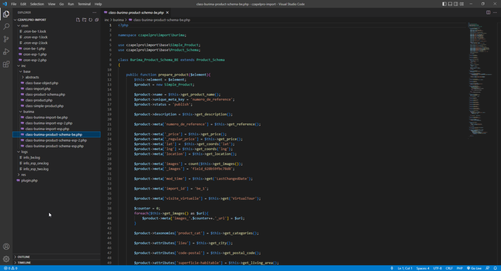Image resolution: width=501 pixels, height=271 pixels.
Task: Click the feedback icon in status bar
Action: click(x=488, y=268)
